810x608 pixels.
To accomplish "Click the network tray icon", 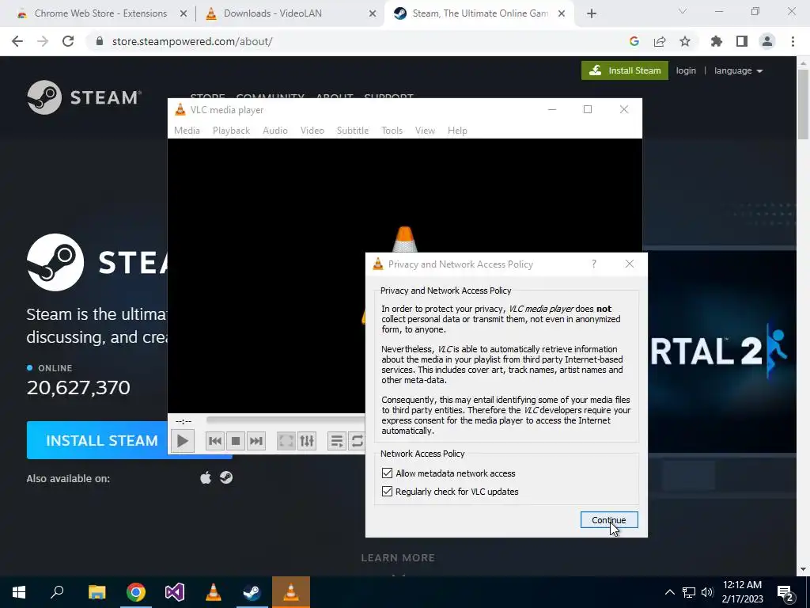I will [x=689, y=592].
